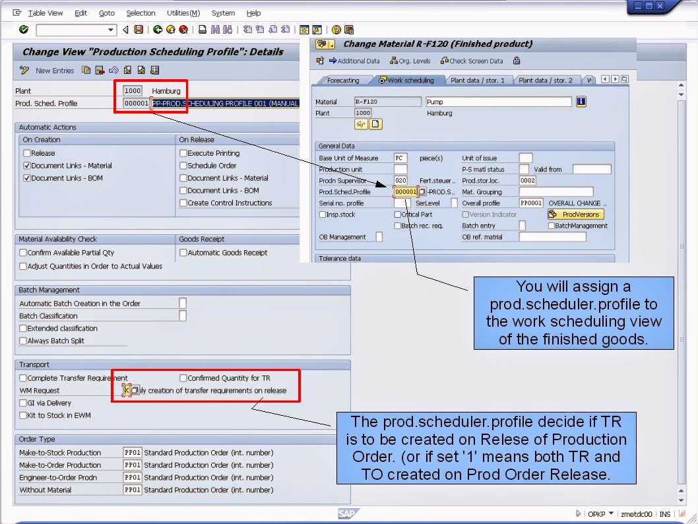This screenshot has height=524, width=698.
Task: Collapse the command field arrow
Action: coord(126,30)
